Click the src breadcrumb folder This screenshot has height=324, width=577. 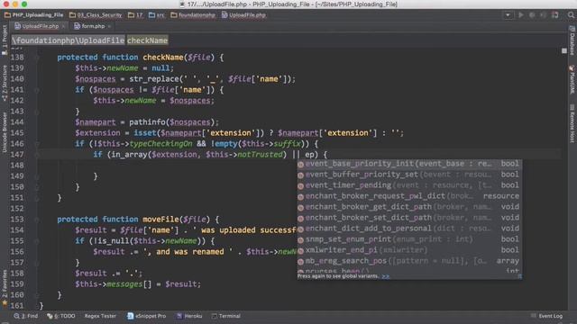click(x=157, y=15)
